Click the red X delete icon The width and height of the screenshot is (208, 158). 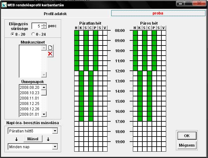coord(50,54)
